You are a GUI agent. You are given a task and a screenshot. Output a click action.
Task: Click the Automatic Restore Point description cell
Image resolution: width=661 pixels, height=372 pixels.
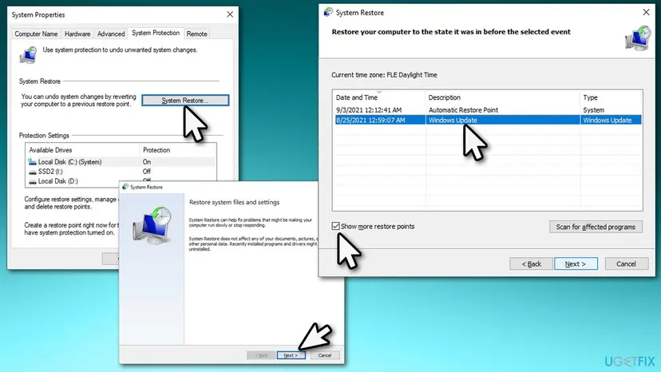click(x=463, y=110)
